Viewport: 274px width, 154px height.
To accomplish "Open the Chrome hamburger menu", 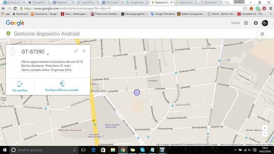I will pyautogui.click(x=270, y=8).
